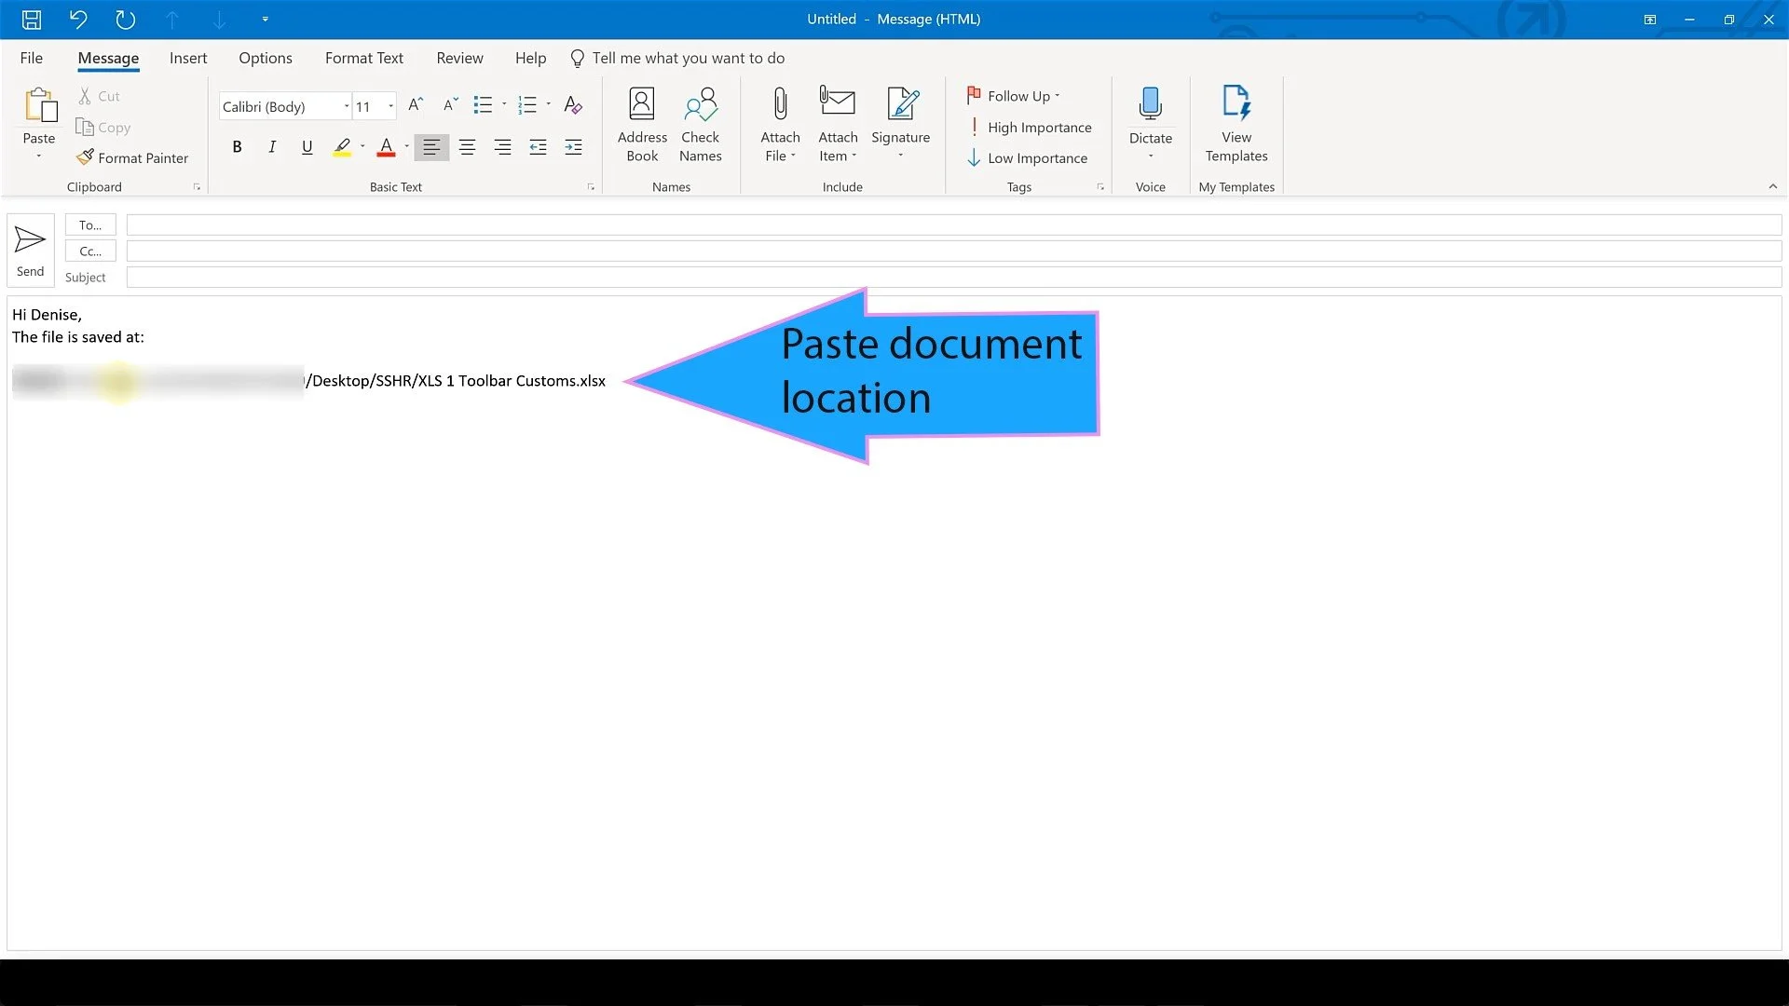
Task: Open the Insert ribbon tab
Action: point(188,58)
